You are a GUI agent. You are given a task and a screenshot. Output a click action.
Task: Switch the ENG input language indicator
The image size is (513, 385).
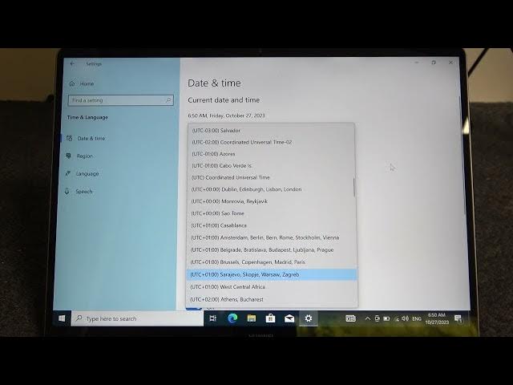coord(417,319)
